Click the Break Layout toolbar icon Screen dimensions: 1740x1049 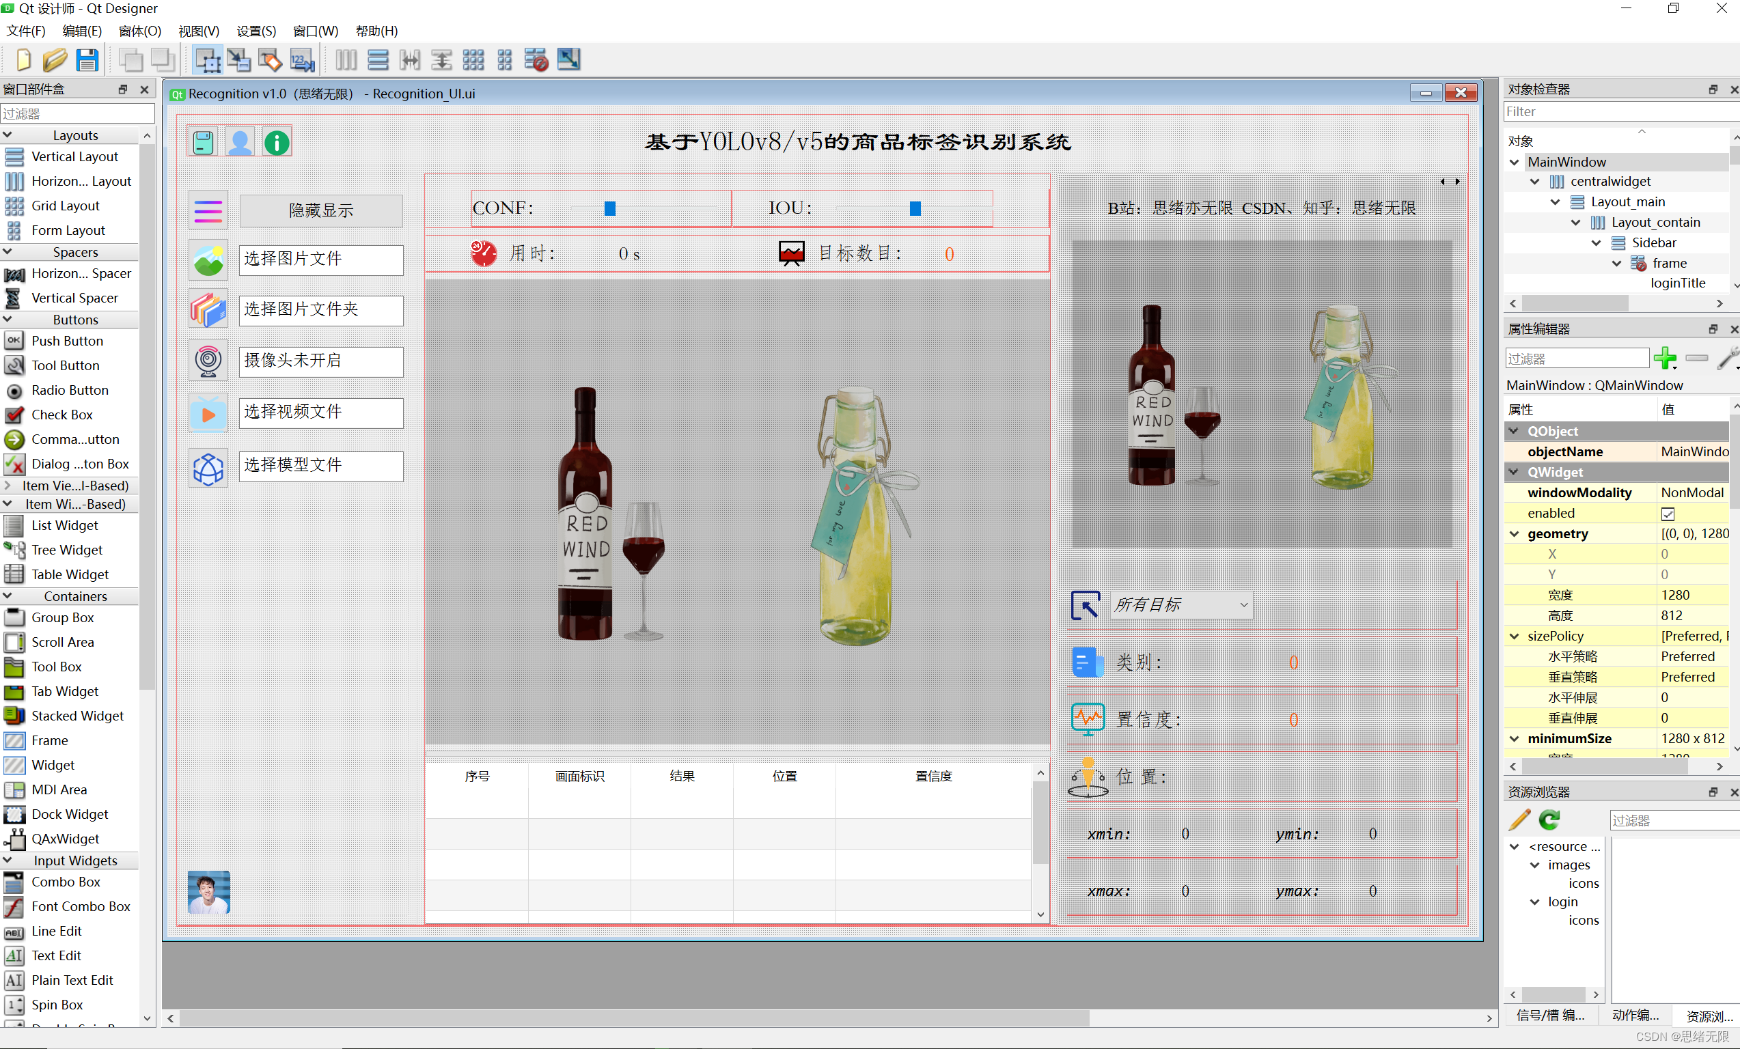[x=536, y=60]
